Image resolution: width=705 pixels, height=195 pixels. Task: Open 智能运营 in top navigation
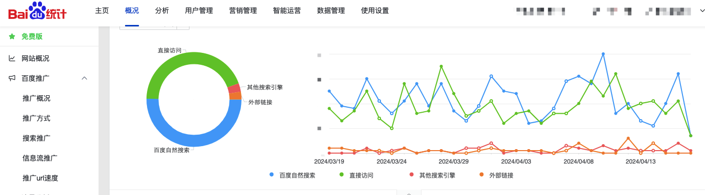tap(287, 10)
